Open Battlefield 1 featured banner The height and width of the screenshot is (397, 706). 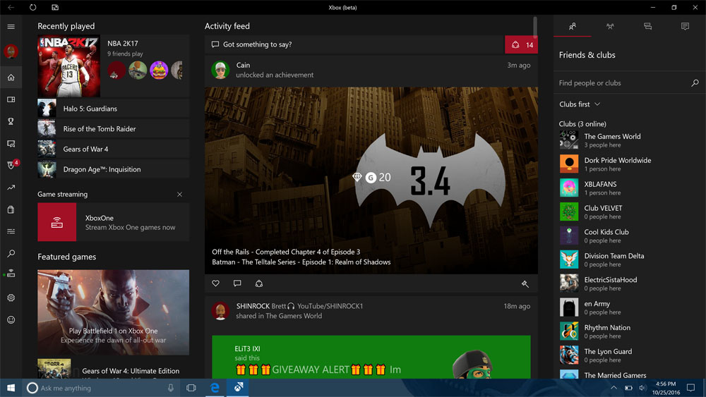[114, 312]
